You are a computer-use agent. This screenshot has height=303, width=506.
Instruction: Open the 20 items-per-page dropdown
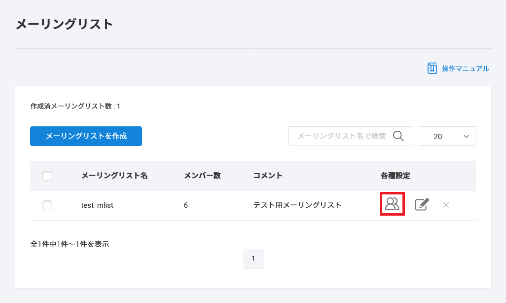click(x=447, y=136)
